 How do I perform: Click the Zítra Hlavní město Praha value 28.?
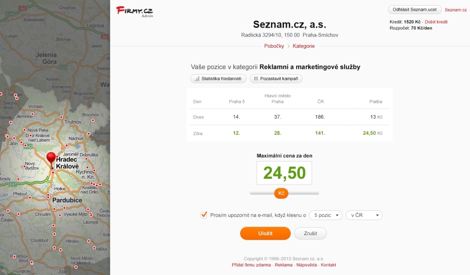pos(278,133)
